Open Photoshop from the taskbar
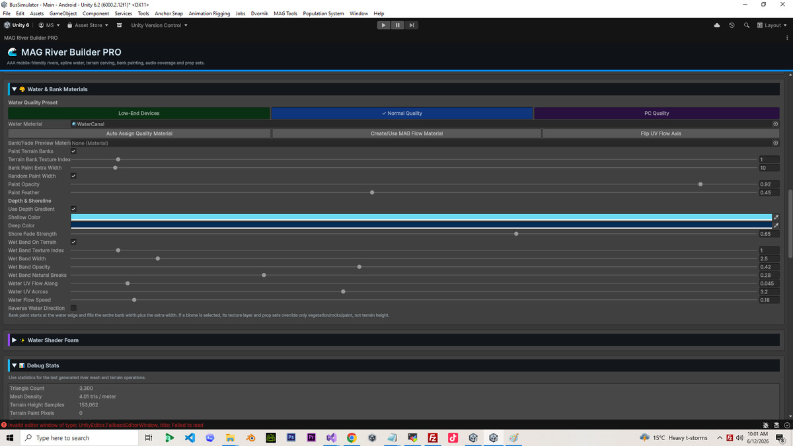793x446 pixels. (291, 437)
